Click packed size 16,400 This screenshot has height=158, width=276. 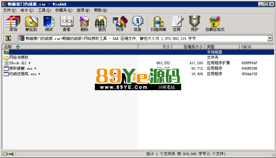197,74
